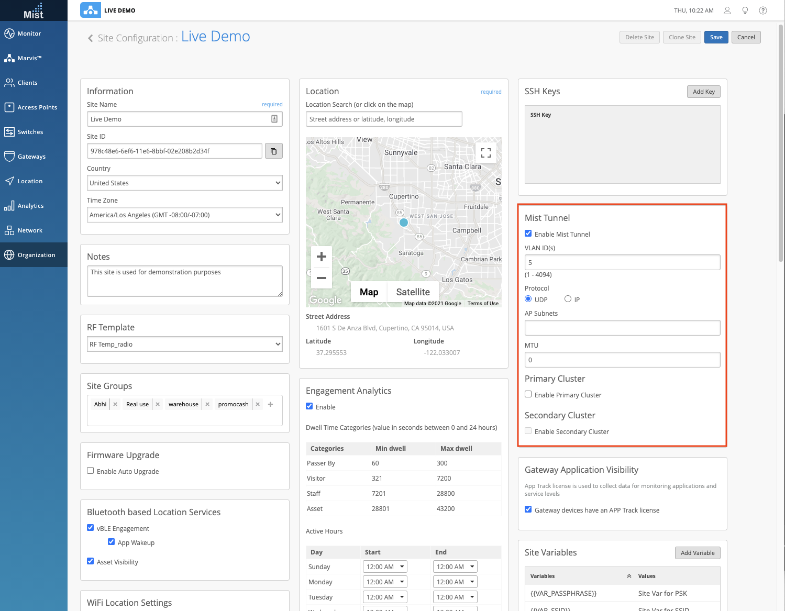Click the map fullscreen icon
This screenshot has height=611, width=785.
pyautogui.click(x=485, y=153)
